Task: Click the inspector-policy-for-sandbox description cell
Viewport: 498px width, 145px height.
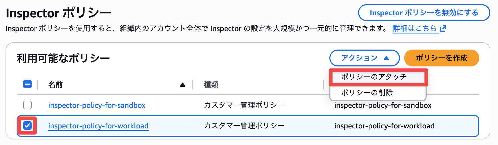Action: point(383,106)
